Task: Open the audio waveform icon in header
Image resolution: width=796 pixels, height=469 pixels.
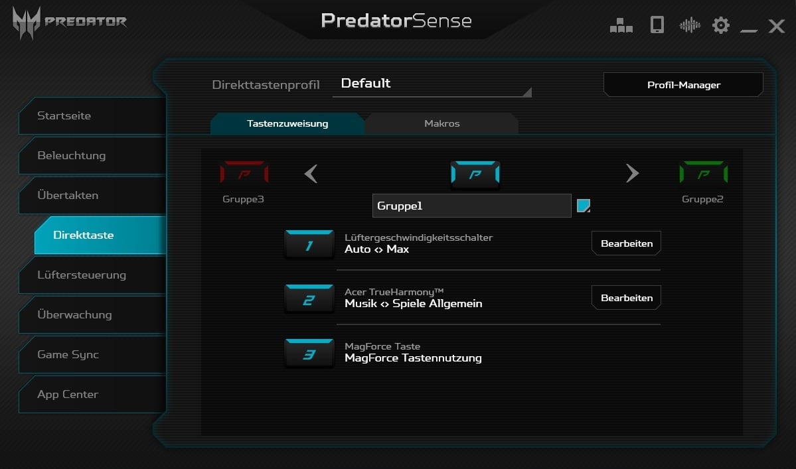Action: coord(690,25)
